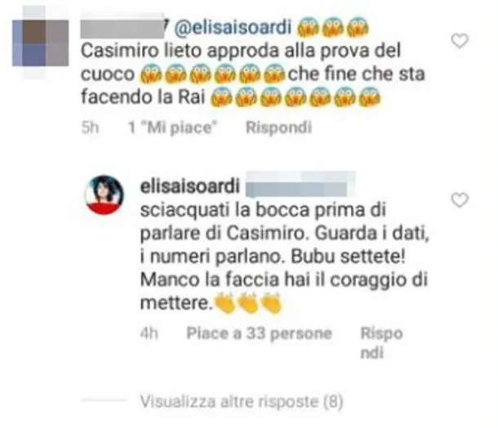The image size is (498, 428).
Task: Click the 4h timestamp of the reply
Action: coord(149,333)
